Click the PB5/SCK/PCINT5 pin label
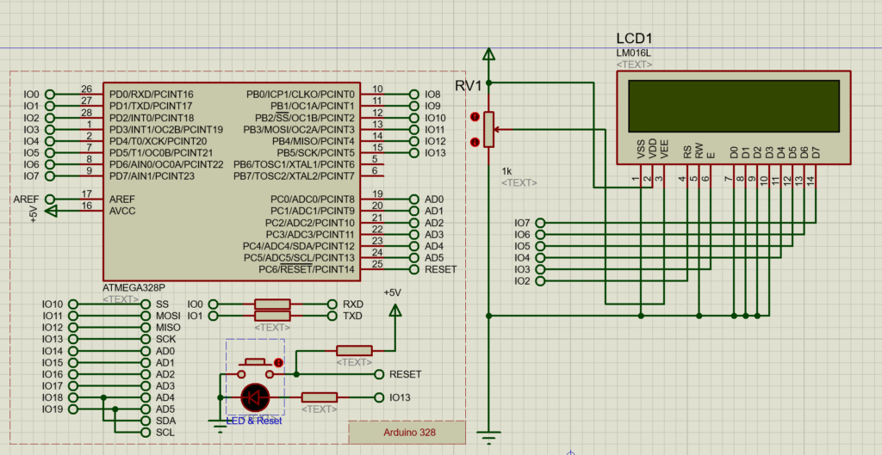 click(x=314, y=153)
